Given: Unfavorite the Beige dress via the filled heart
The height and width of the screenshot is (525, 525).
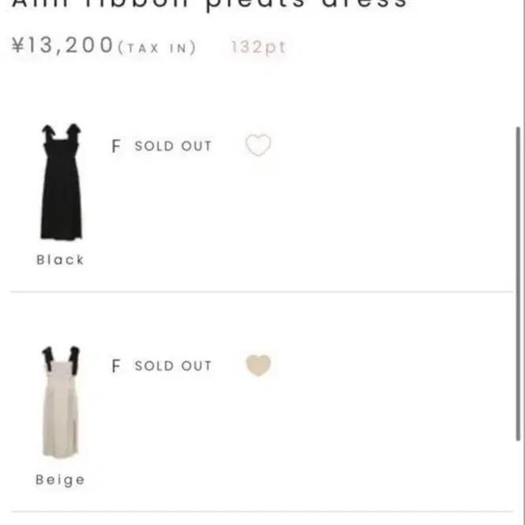Looking at the screenshot, I should pyautogui.click(x=258, y=365).
